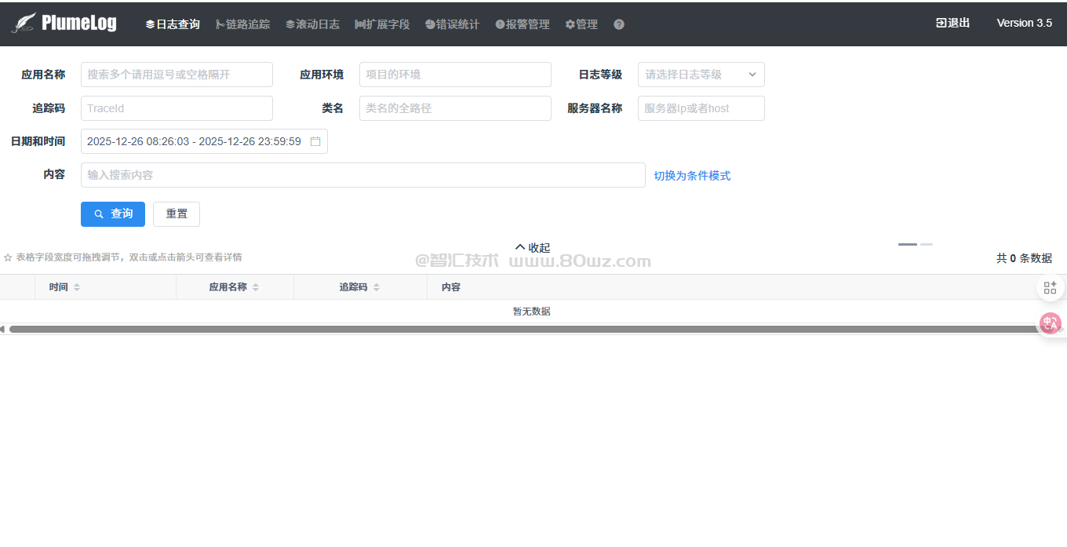Collapse the search form with 收起
Viewport: 1067px width, 547px height.
pyautogui.click(x=533, y=247)
